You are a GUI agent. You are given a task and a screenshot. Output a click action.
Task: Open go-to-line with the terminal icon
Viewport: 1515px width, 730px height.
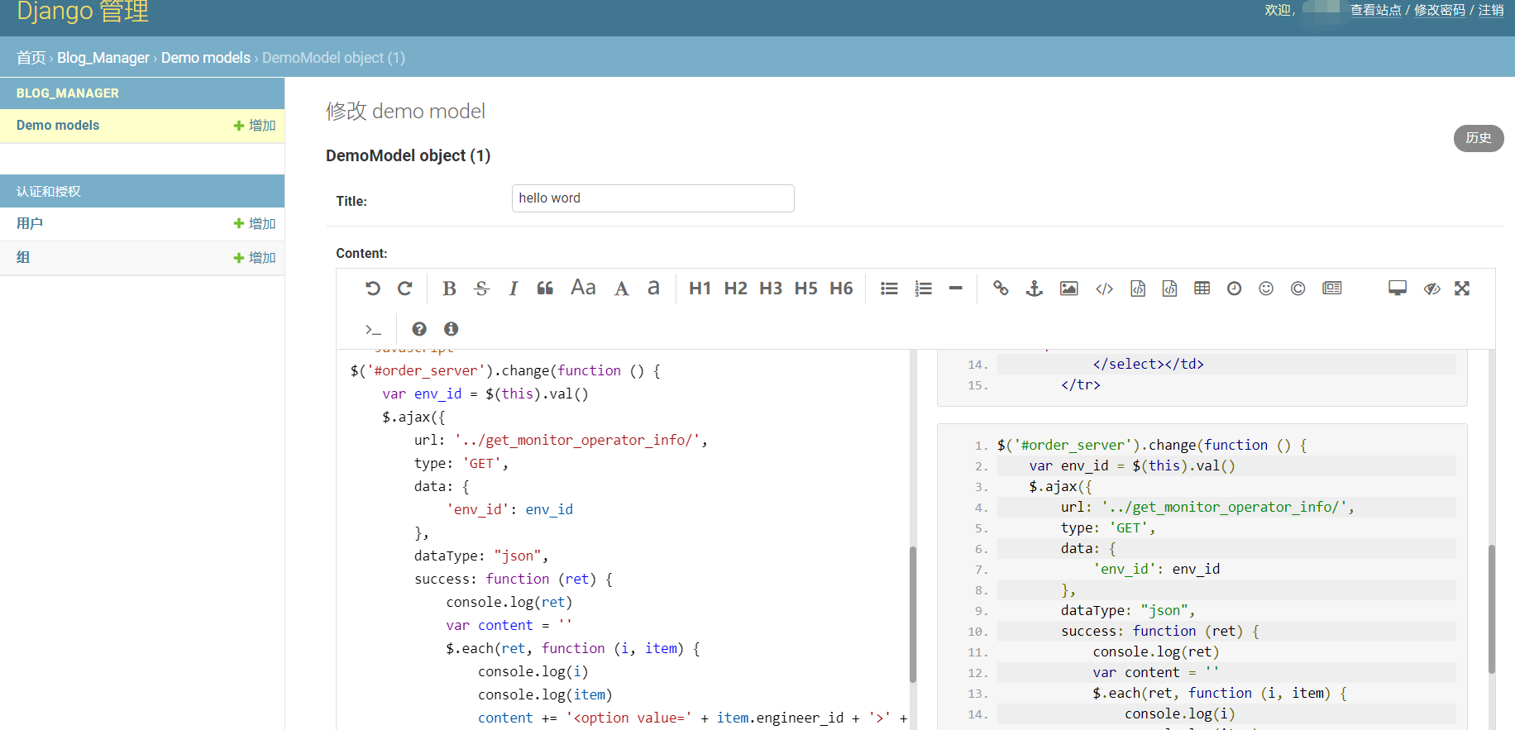[x=373, y=329]
